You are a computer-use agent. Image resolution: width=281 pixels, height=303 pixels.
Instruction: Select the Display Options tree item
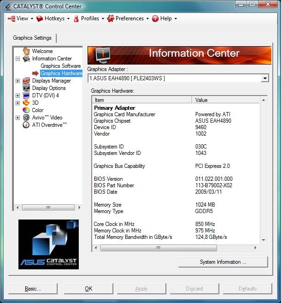[x=49, y=88]
